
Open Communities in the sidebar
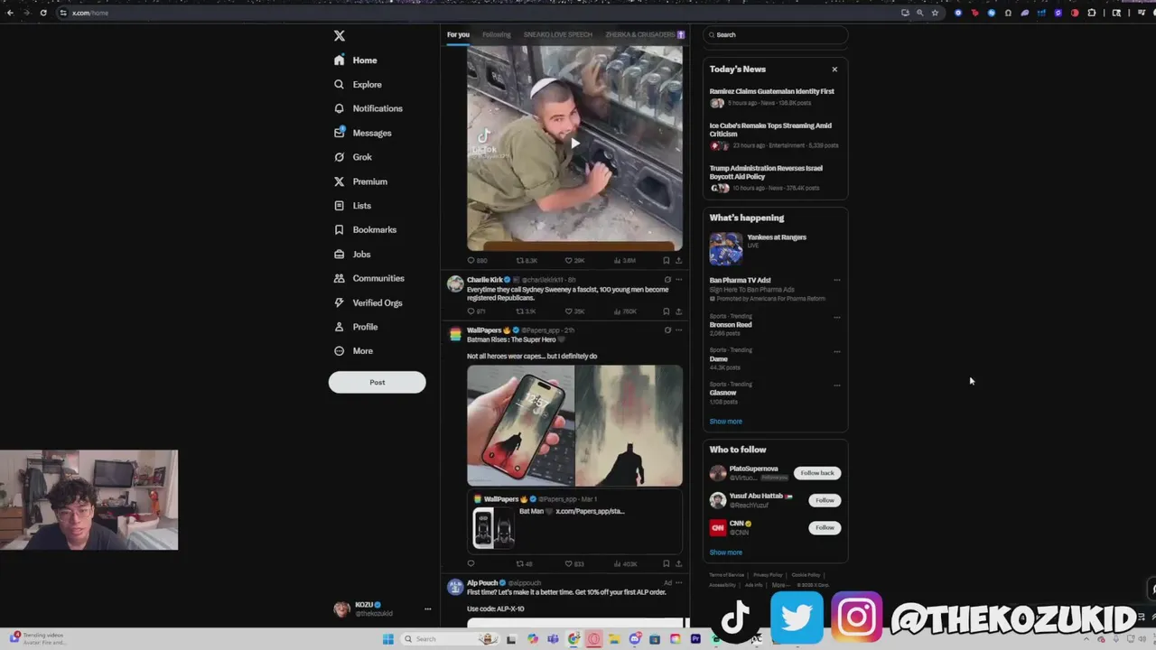click(x=368, y=279)
